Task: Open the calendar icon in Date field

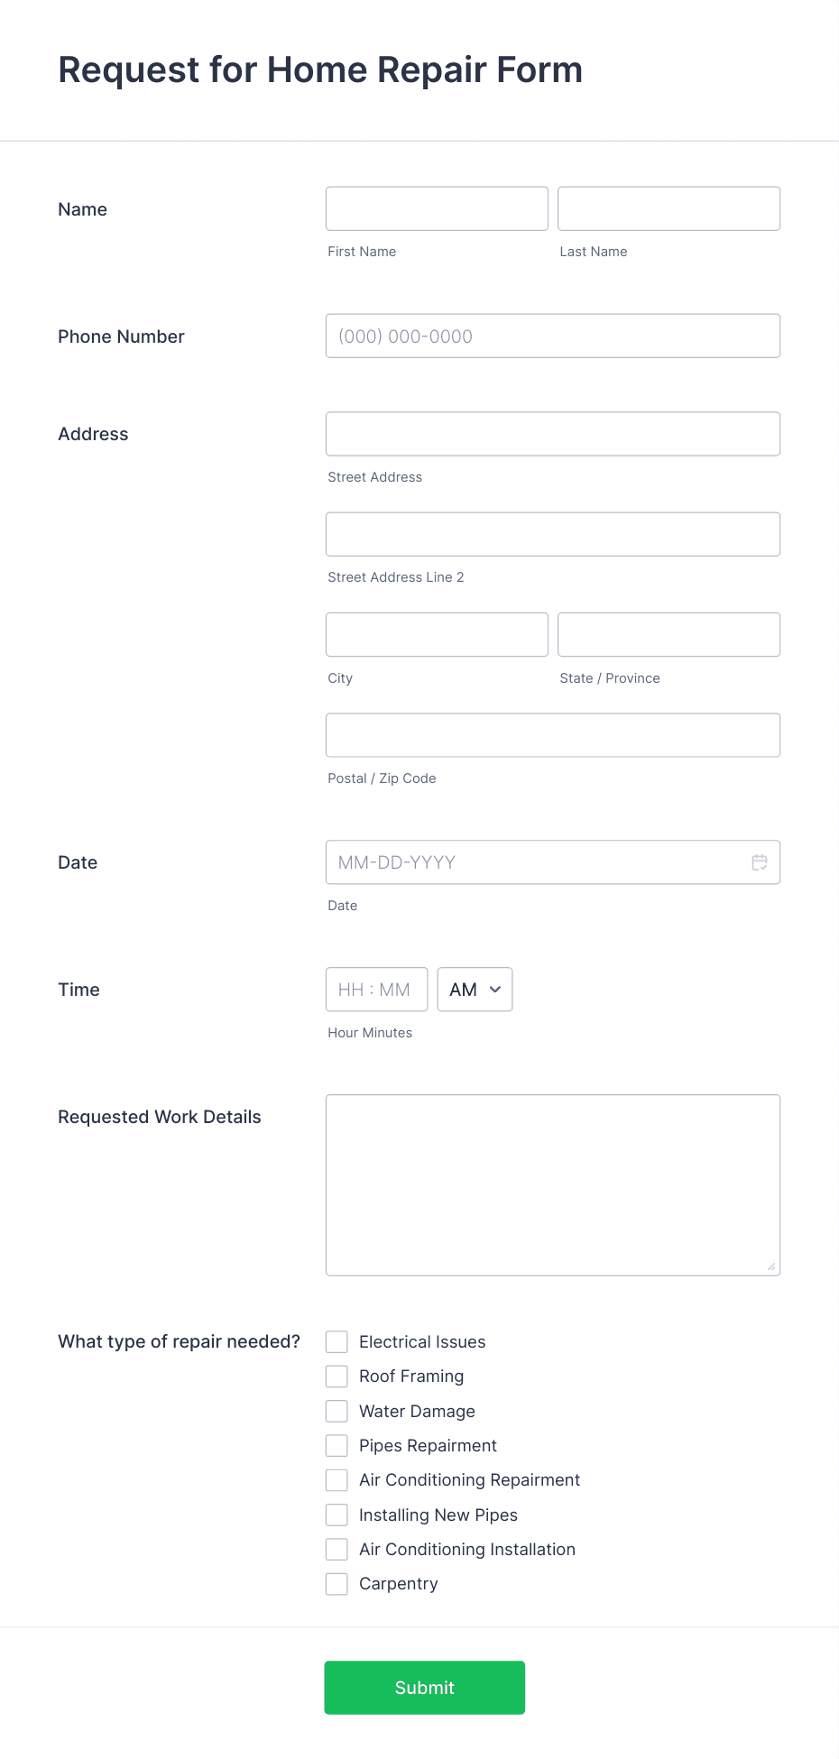Action: click(760, 862)
